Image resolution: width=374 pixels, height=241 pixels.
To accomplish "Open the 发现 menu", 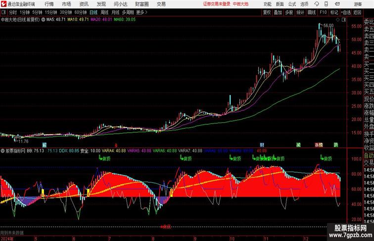I will point(101,4).
